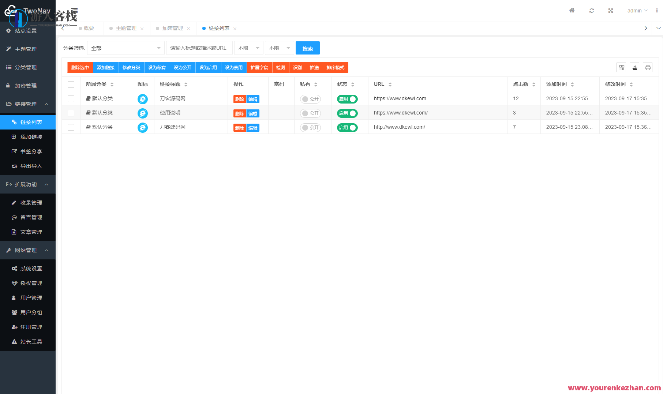Select 书签分享 in the sidebar
663x394 pixels.
[x=32, y=151]
